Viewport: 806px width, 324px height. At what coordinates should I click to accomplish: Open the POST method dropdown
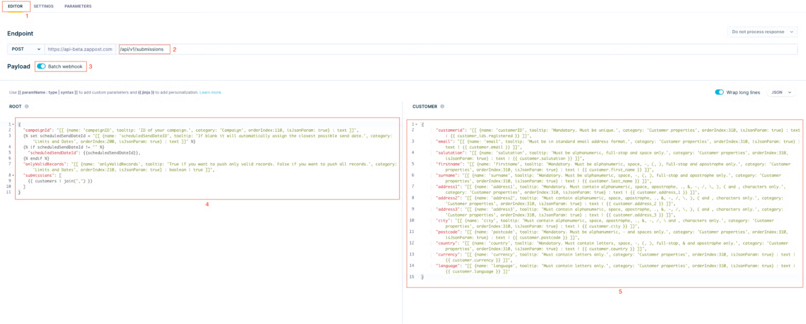[25, 49]
